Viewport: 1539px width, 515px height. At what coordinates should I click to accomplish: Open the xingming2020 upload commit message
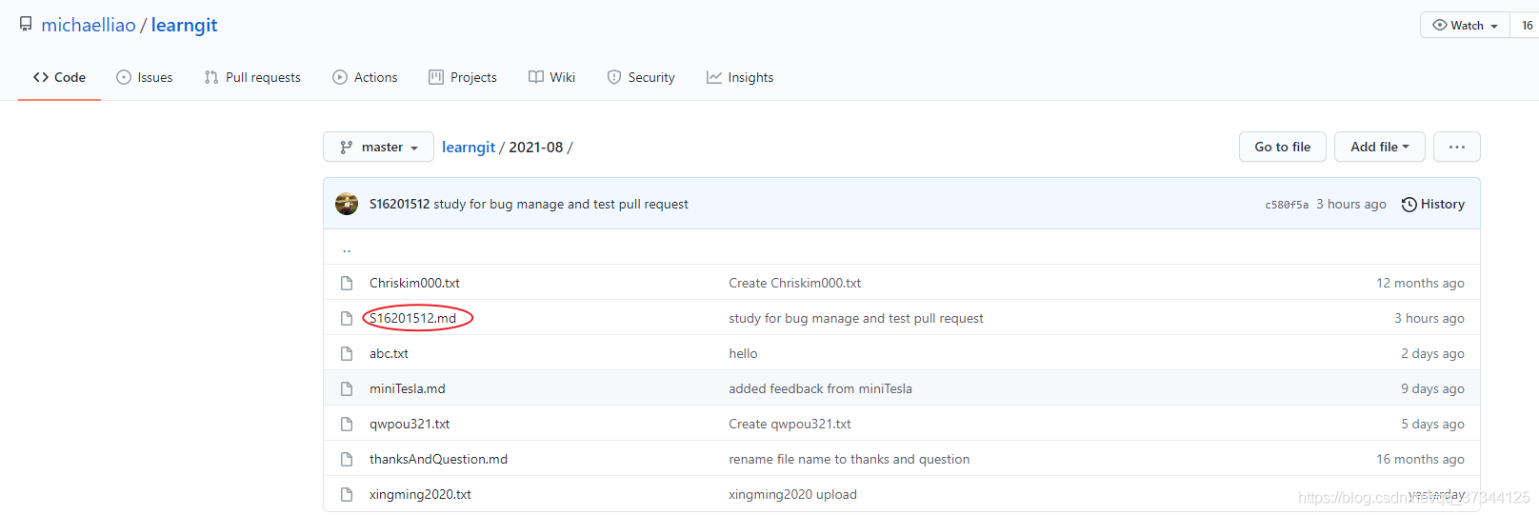point(792,494)
